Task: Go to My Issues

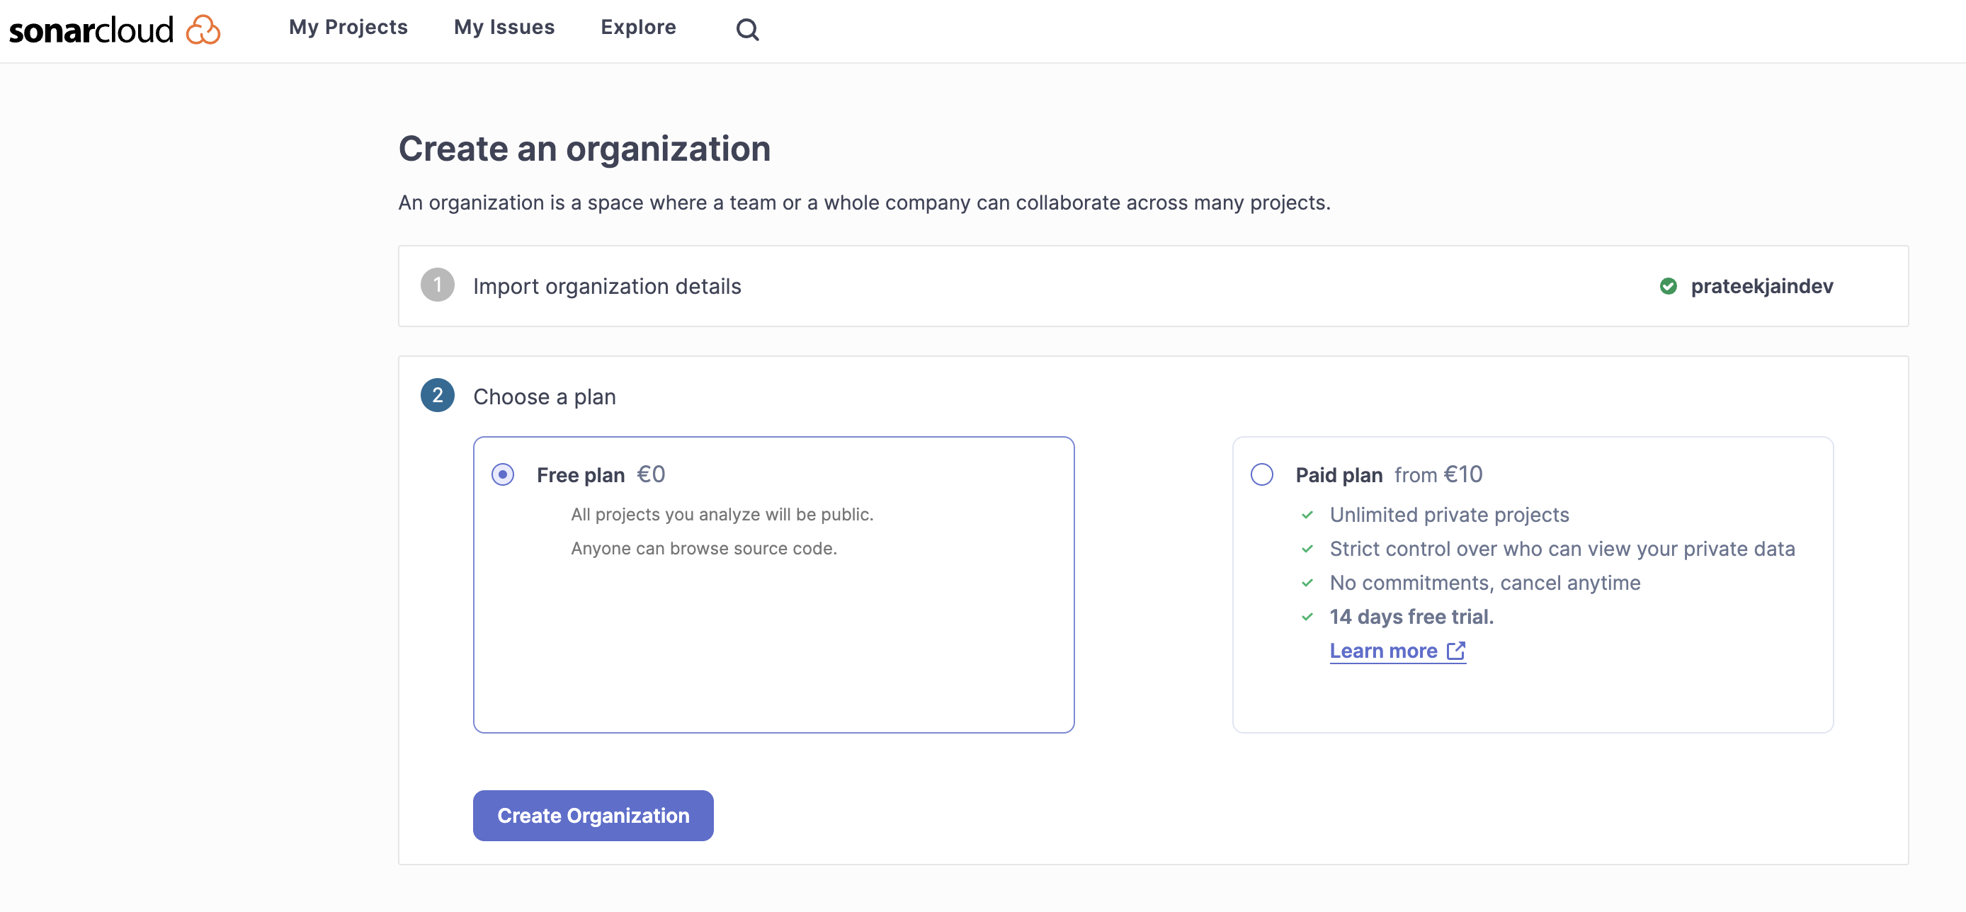Action: [504, 28]
